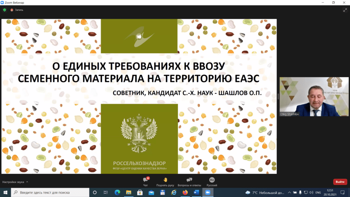Open Task View from the taskbar
This screenshot has width=350, height=197.
click(x=106, y=193)
